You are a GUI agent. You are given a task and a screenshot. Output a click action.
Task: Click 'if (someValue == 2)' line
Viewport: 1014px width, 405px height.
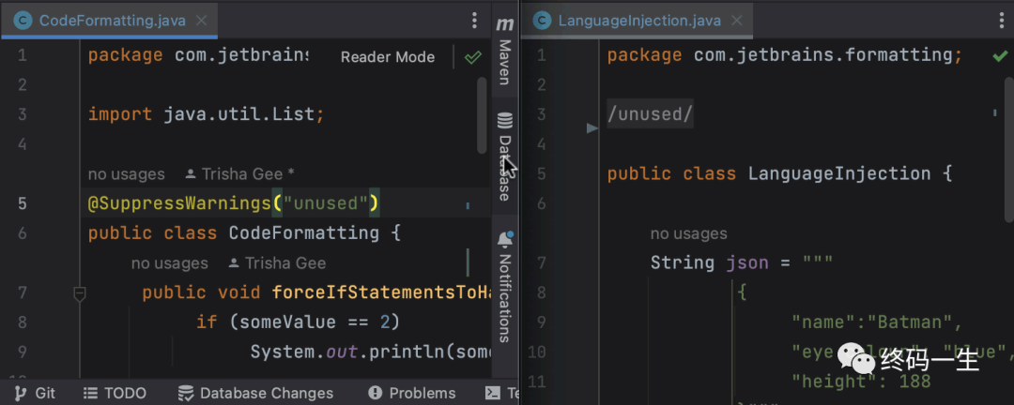coord(299,322)
